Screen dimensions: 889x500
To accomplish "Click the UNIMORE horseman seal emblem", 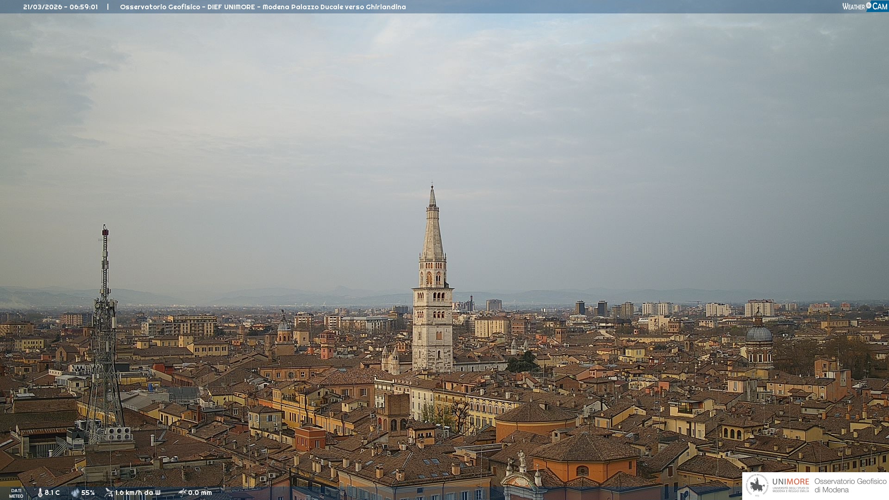I will [757, 485].
